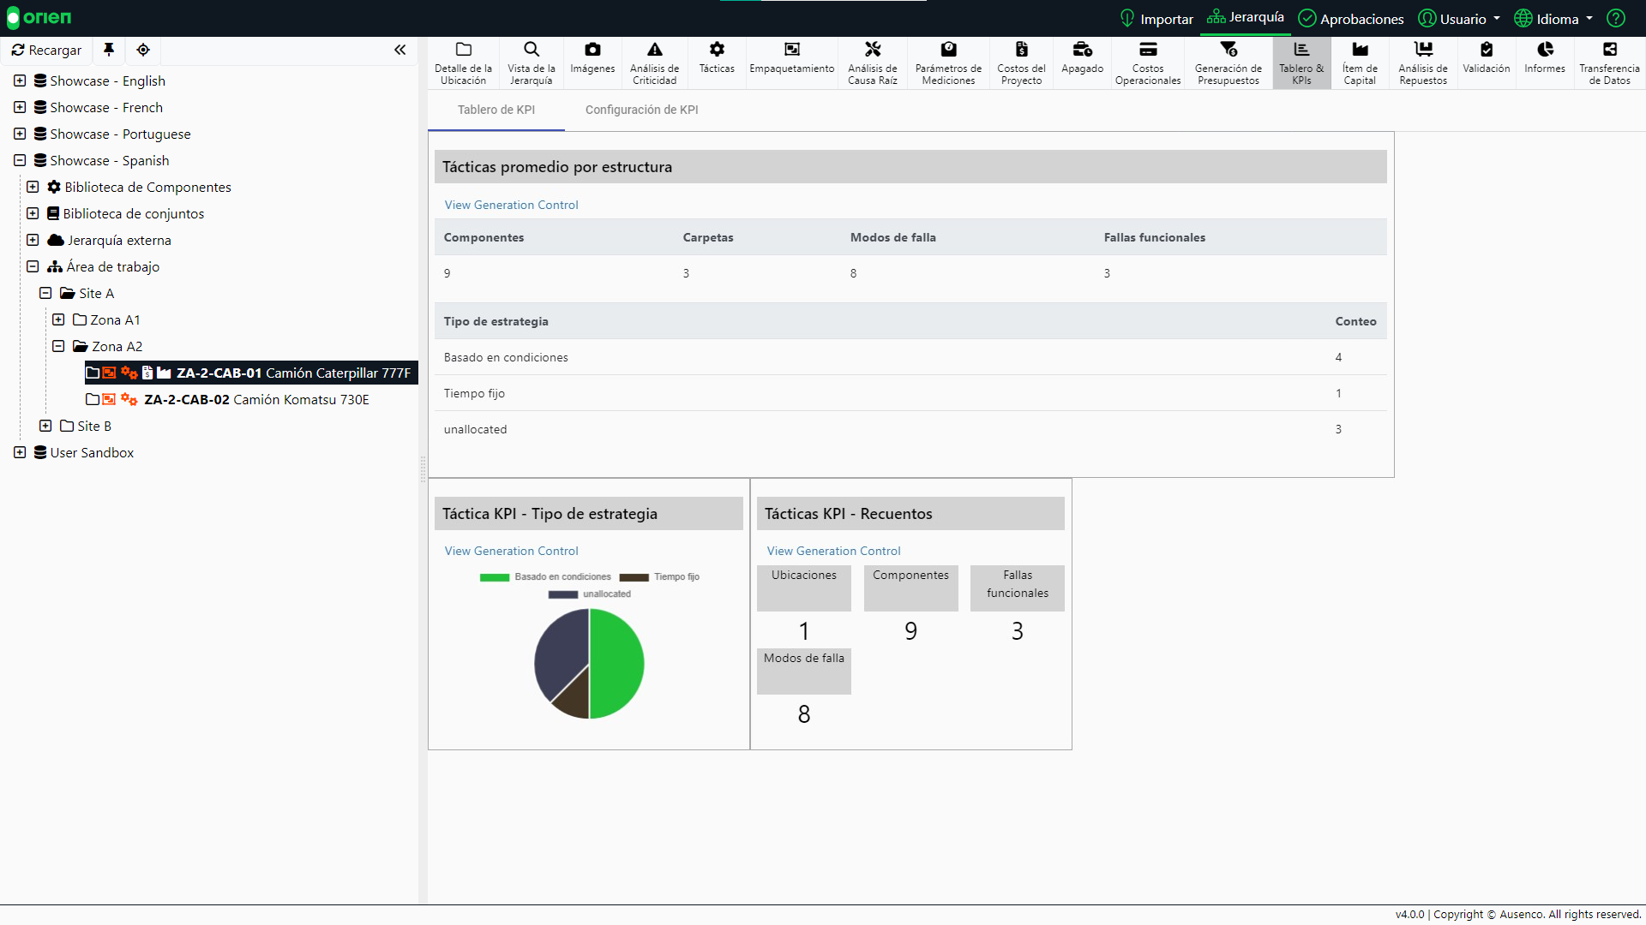Open the help question mark icon
The image size is (1646, 925).
(1616, 18)
